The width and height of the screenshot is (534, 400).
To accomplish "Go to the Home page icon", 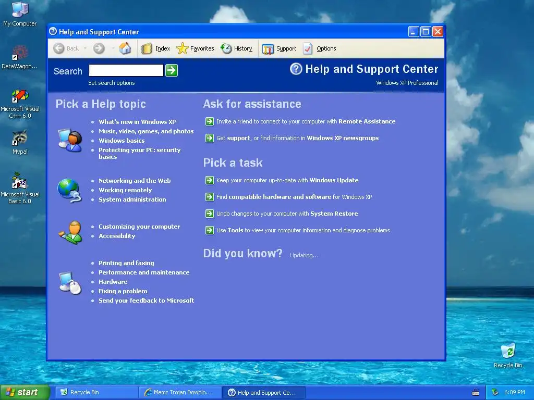I will (125, 48).
